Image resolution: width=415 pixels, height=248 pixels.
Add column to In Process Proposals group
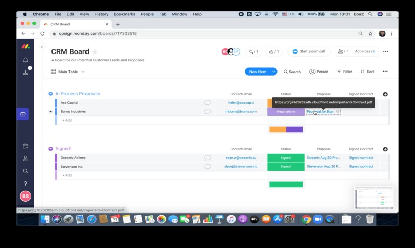(x=385, y=94)
